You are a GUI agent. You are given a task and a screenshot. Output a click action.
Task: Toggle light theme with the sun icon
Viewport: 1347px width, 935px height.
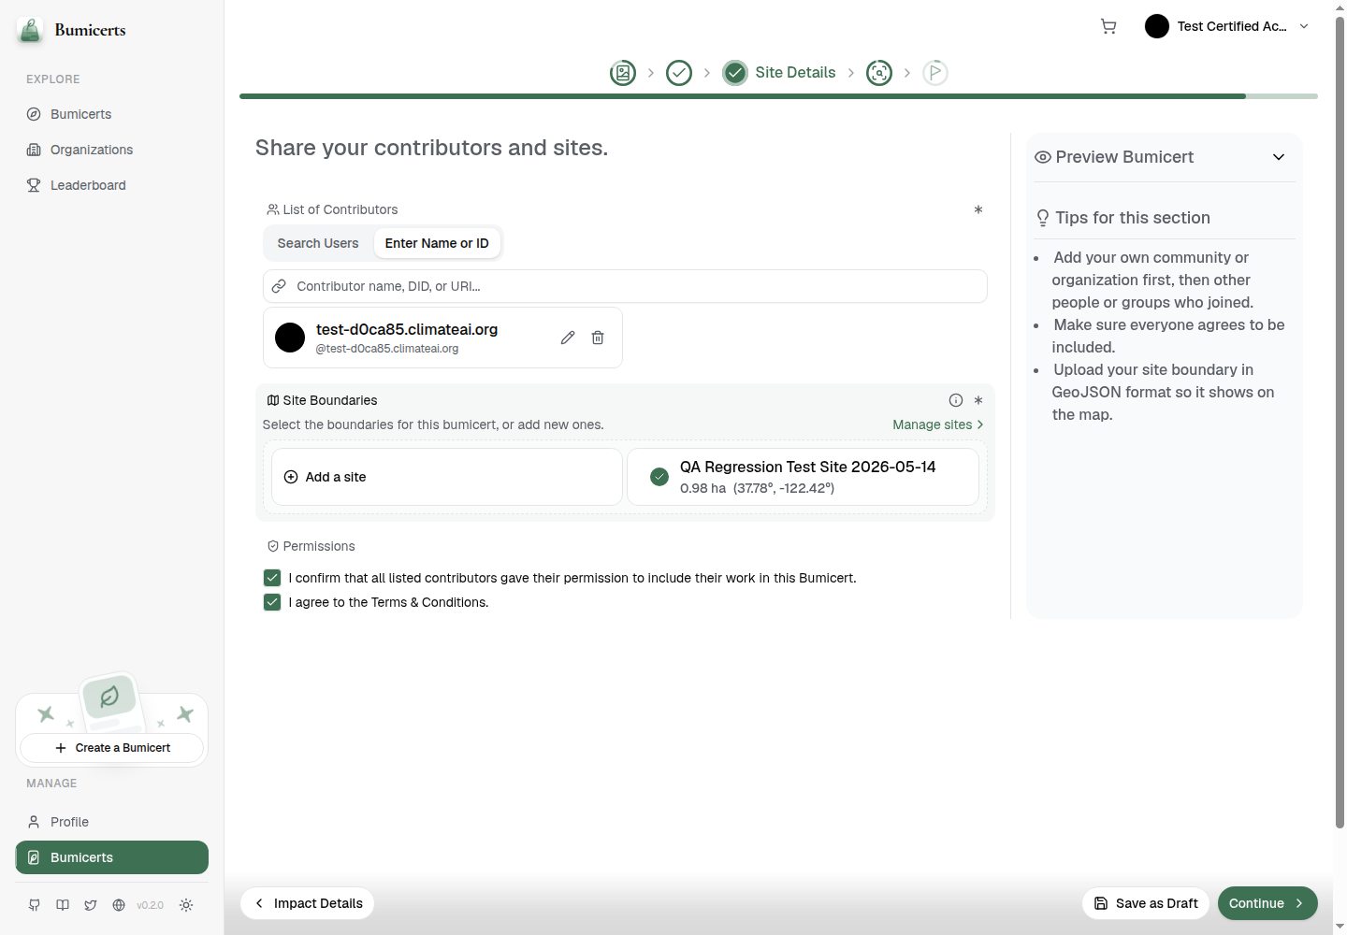coord(186,905)
